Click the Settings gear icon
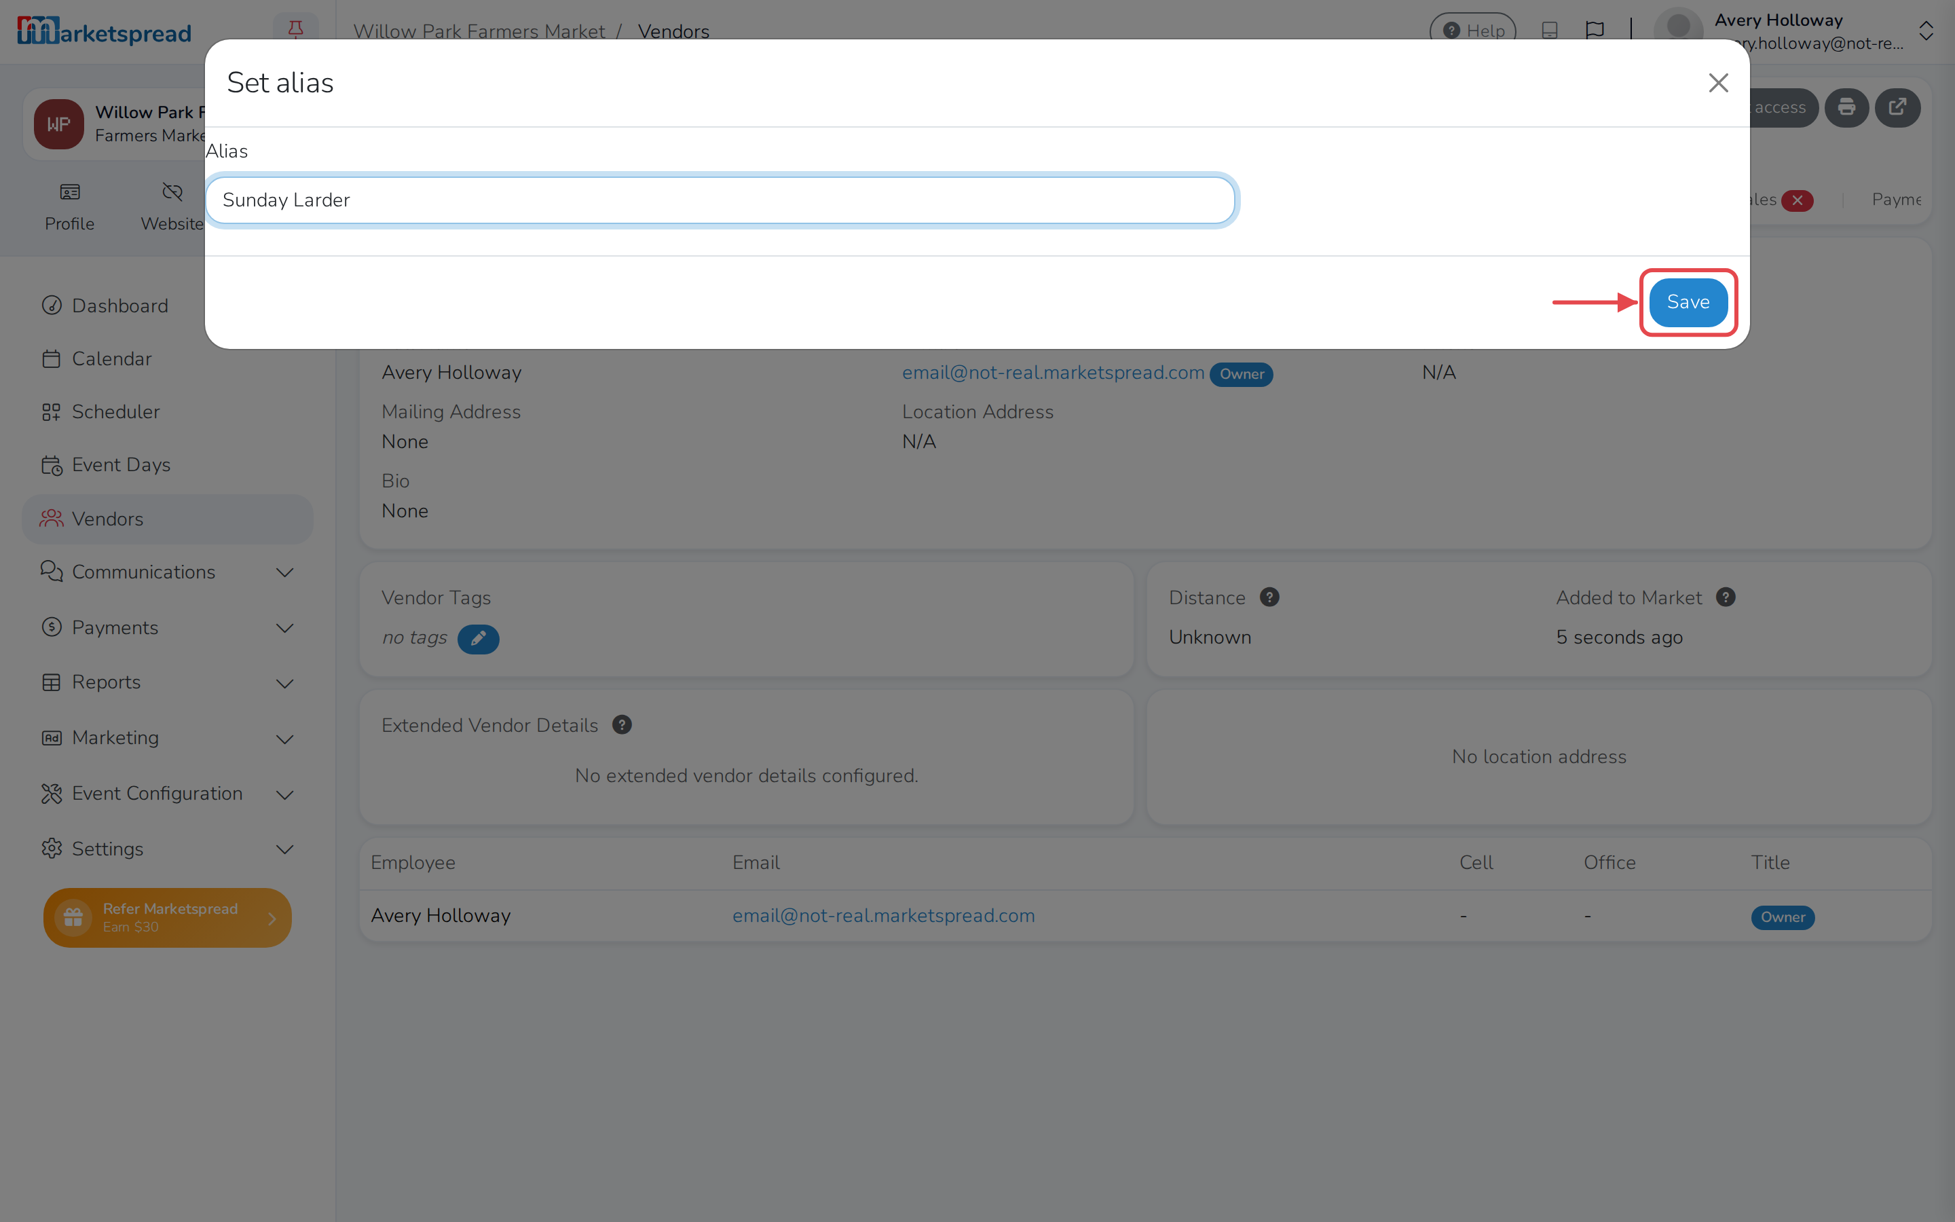Image resolution: width=1955 pixels, height=1222 pixels. click(52, 849)
